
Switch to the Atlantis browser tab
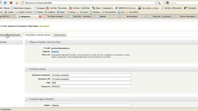tap(109, 16)
